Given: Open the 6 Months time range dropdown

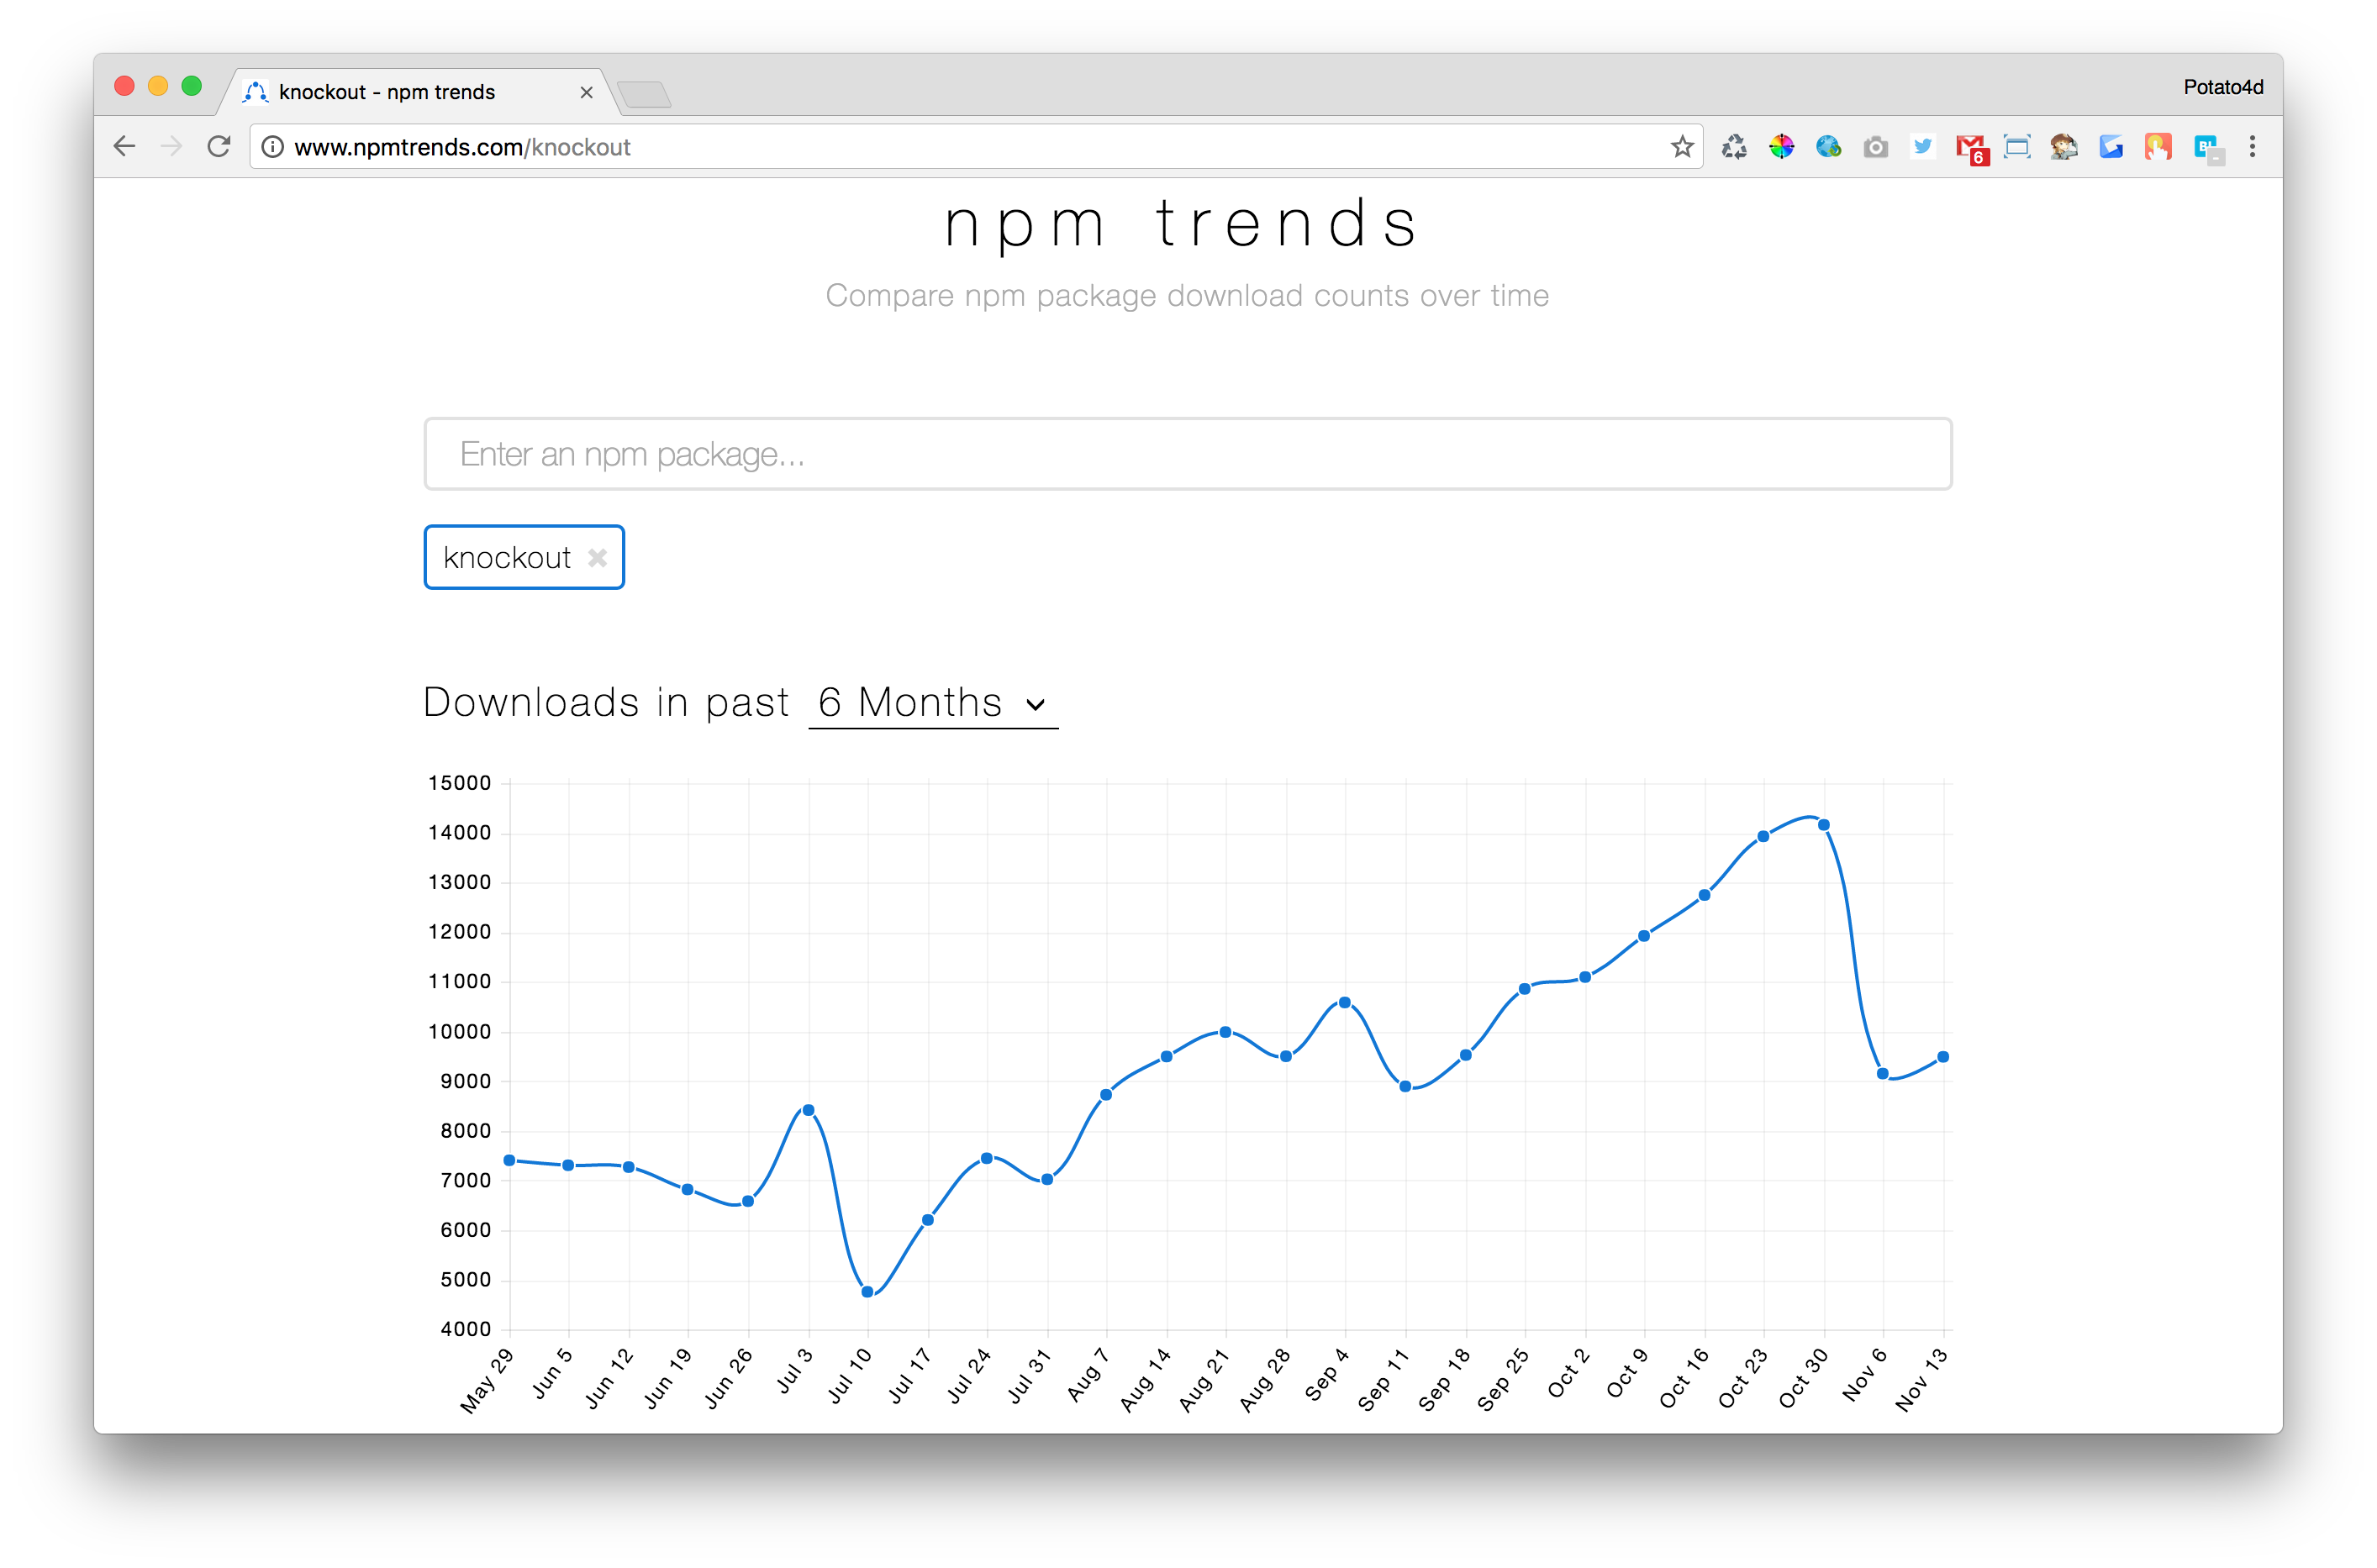Looking at the screenshot, I should 930,703.
